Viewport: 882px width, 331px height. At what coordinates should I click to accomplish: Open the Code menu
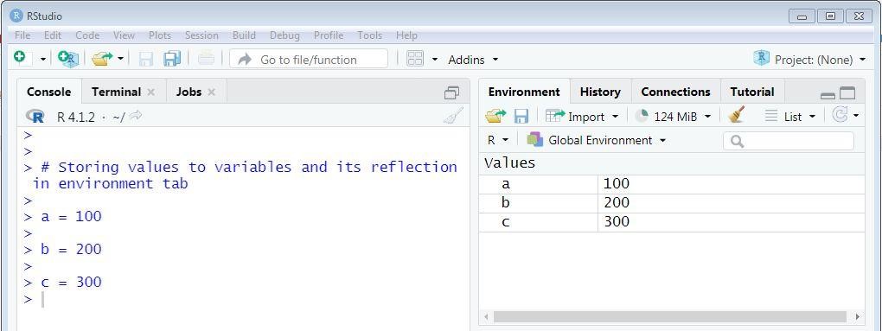coord(87,35)
